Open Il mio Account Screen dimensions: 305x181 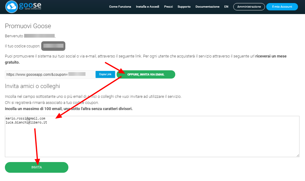282,7
